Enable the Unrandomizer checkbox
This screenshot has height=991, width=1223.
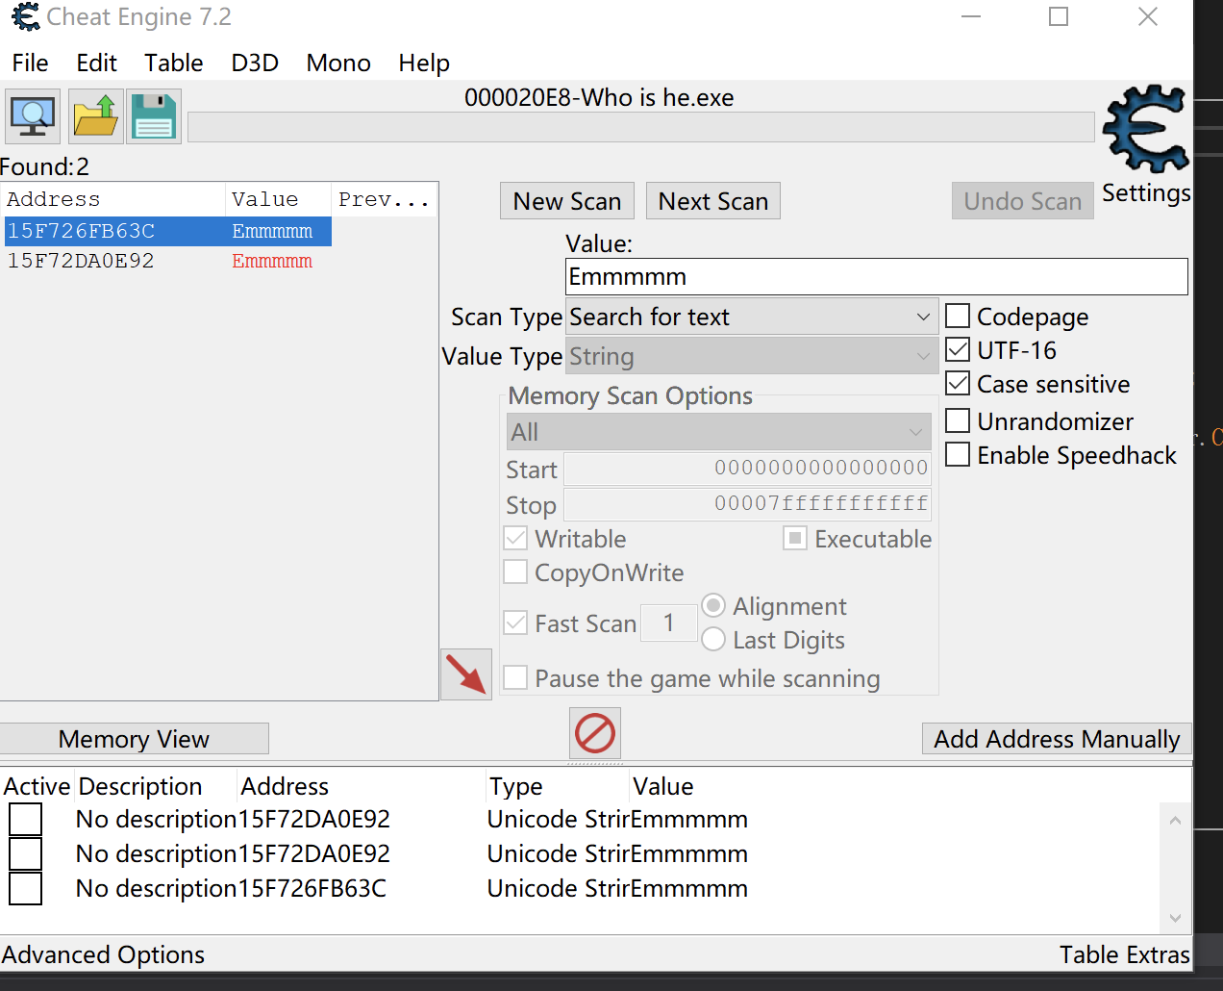[958, 420]
